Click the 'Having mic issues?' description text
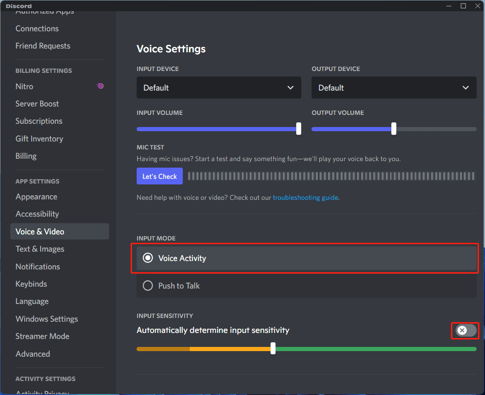Screen dimensions: 485x395 point(269,159)
